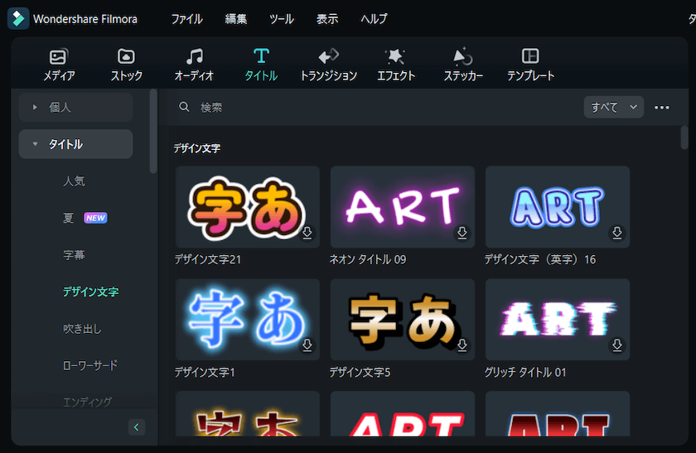Select the トランジション transitions icon
Screen dimensions: 696x453
click(x=328, y=65)
